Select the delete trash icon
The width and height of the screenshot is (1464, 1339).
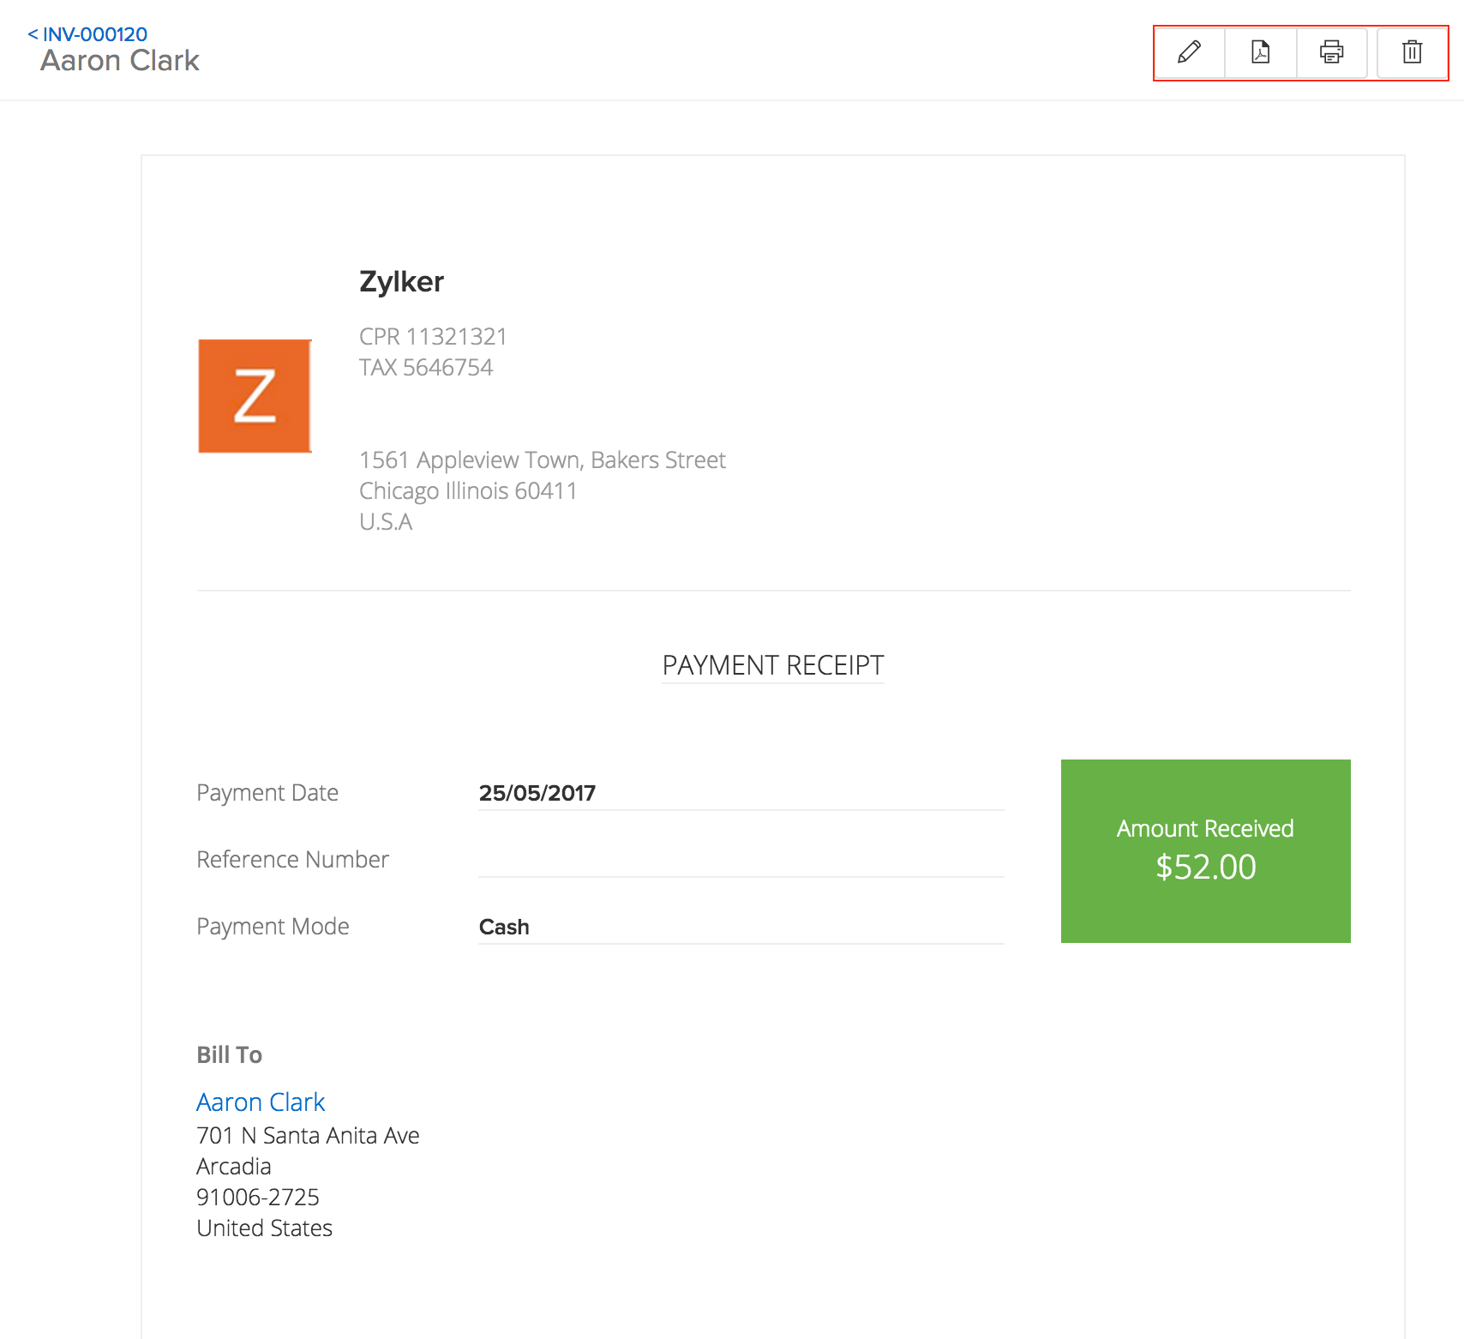pos(1412,53)
